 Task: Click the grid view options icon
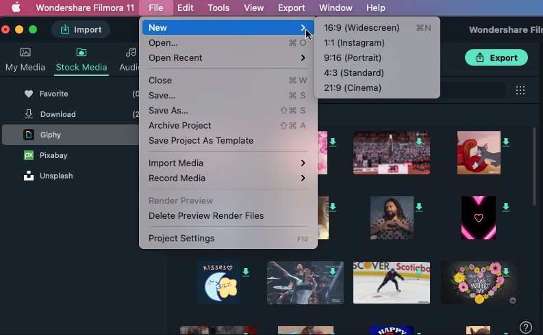coord(520,90)
